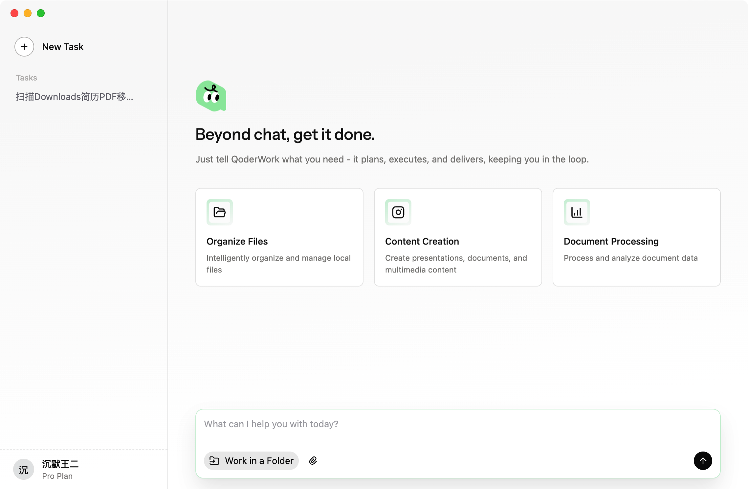Click the New Task label
748x489 pixels.
63,47
